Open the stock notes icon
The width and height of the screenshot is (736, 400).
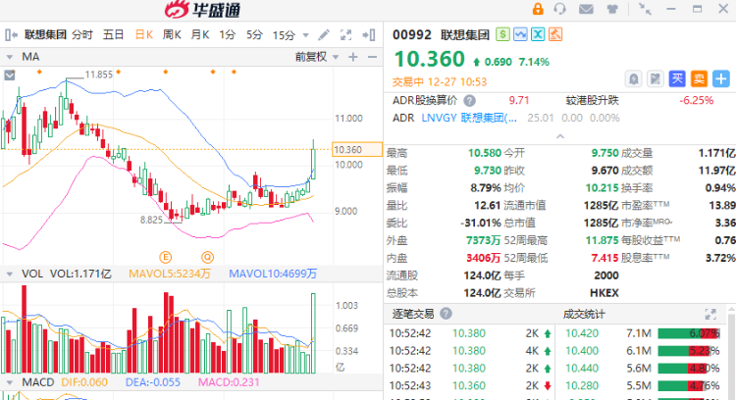point(656,78)
